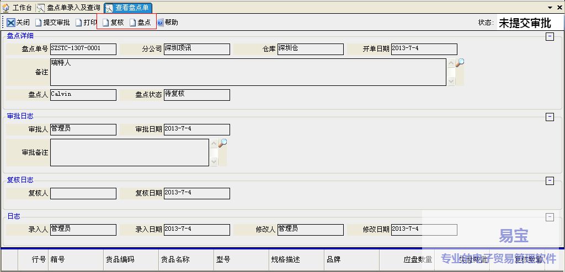The height and width of the screenshot is (272, 565).
Task: Click the 复核 review toolbar icon
Action: click(x=106, y=23)
